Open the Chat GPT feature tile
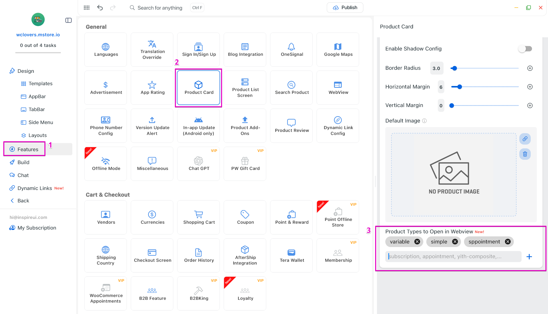Image resolution: width=548 pixels, height=314 pixels. [199, 164]
